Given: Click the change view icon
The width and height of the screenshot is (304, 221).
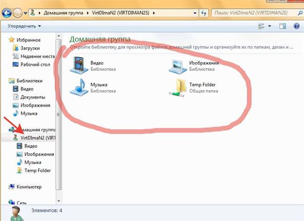Looking at the screenshot, I should 261,26.
